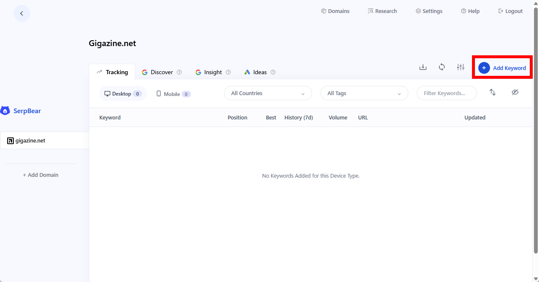Screen dimensions: 539x282
Task: Click help icon next to Insight
Action: pos(228,72)
